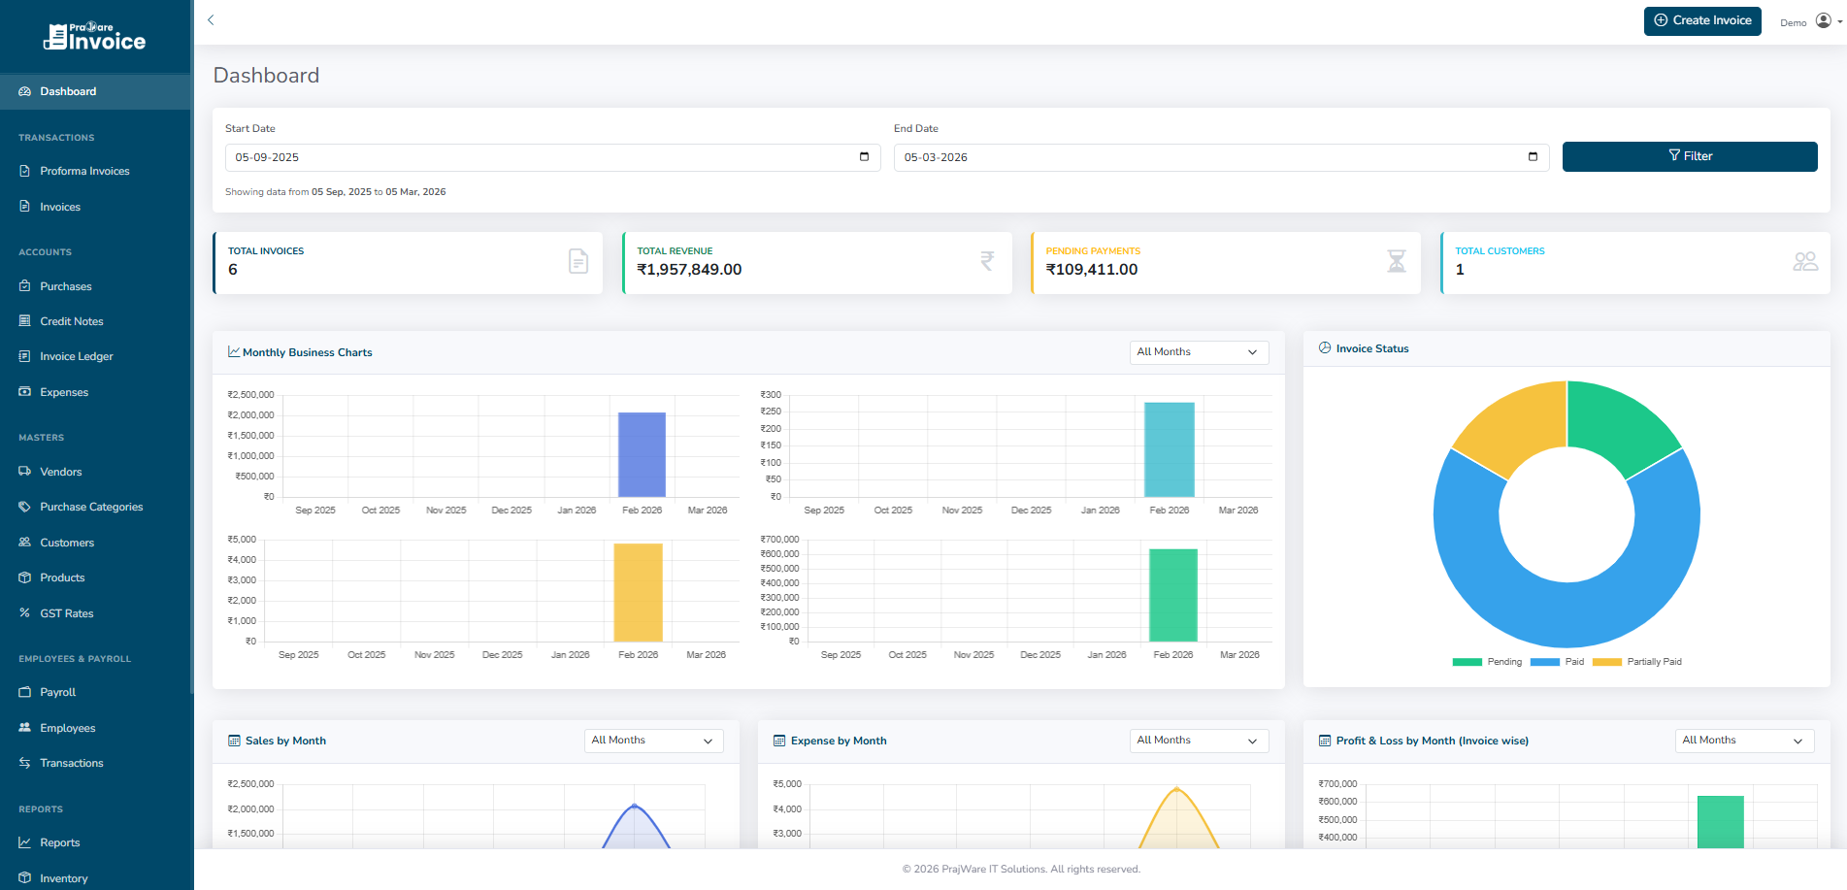Open the All Months dropdown for Monthly Business Charts

(1198, 351)
